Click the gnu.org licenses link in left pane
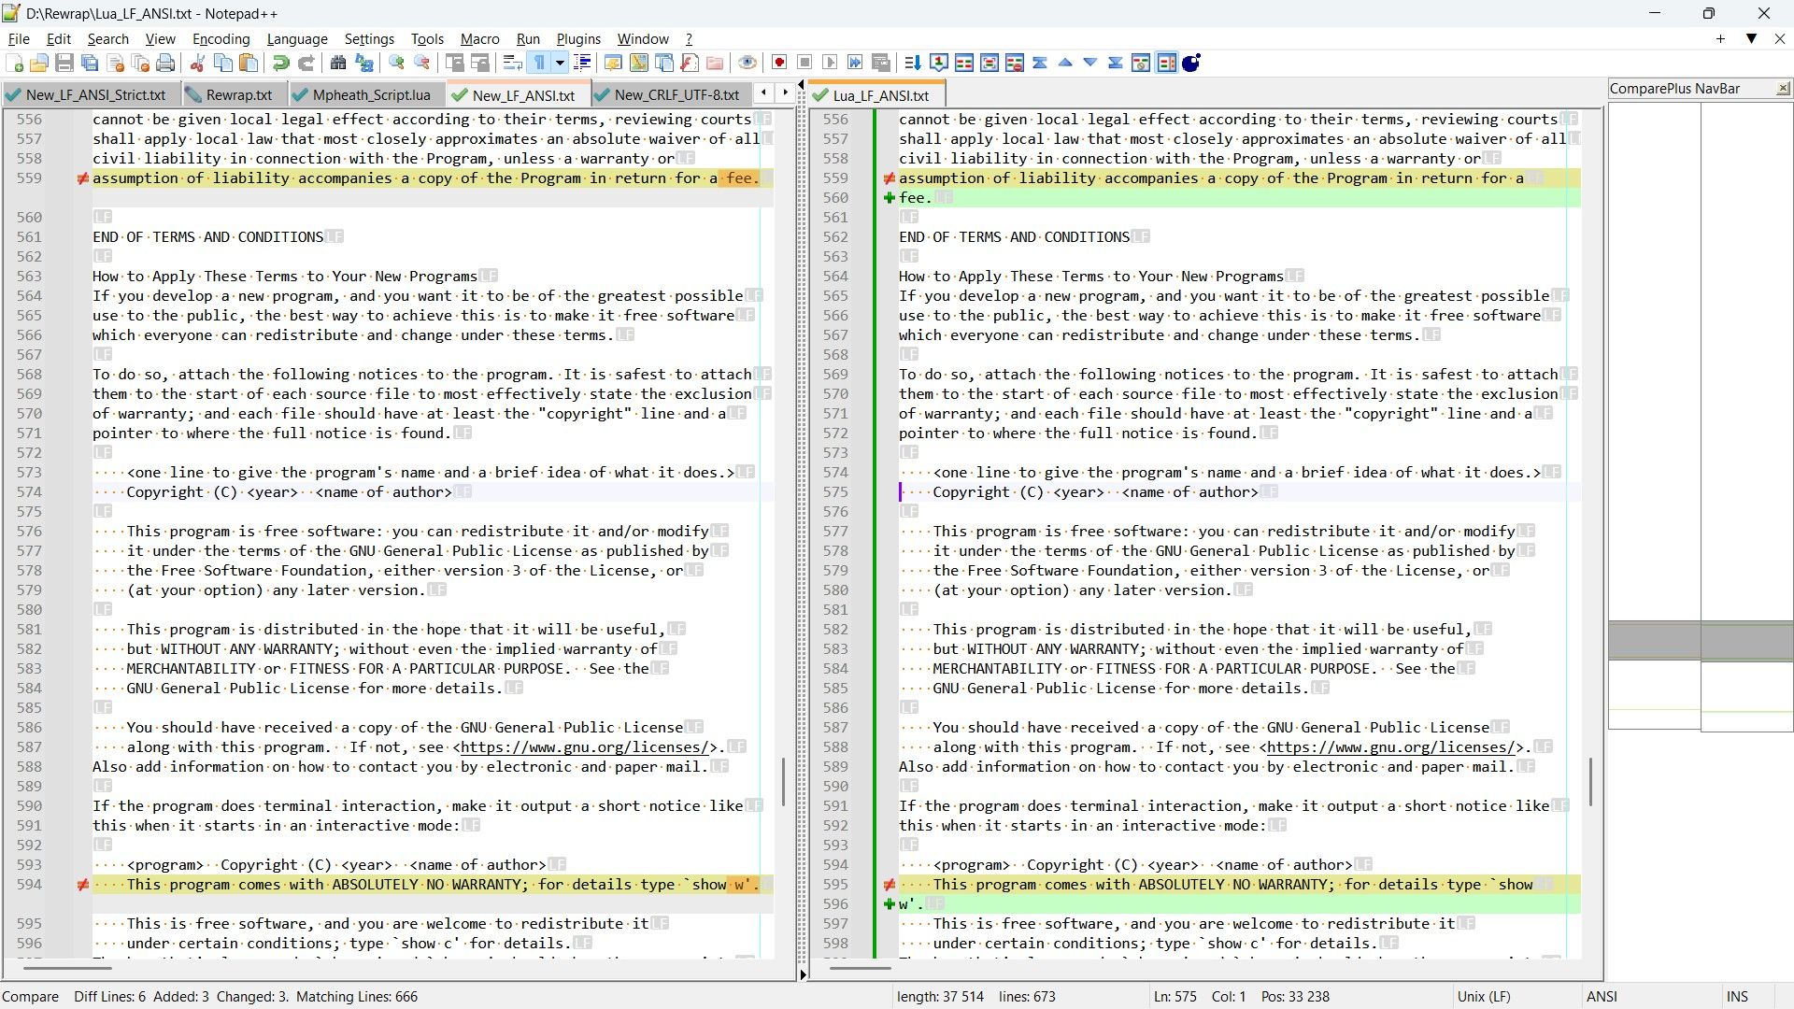The width and height of the screenshot is (1794, 1009). [583, 746]
